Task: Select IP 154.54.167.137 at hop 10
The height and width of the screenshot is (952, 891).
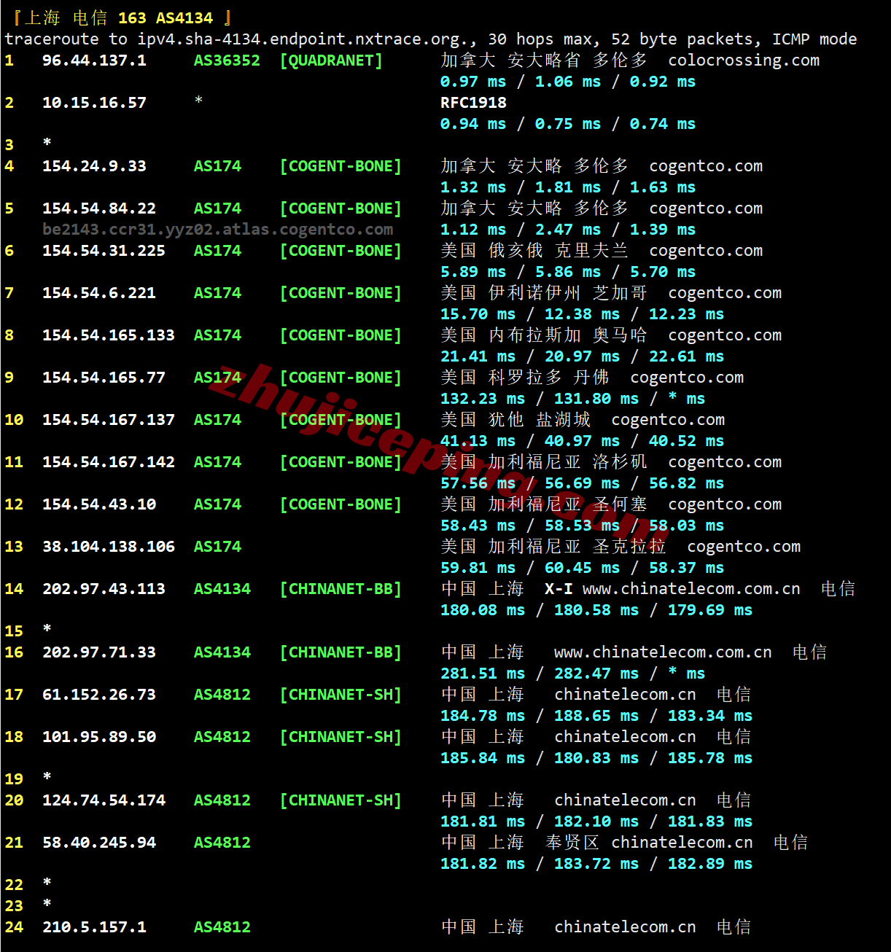Action: [x=109, y=420]
